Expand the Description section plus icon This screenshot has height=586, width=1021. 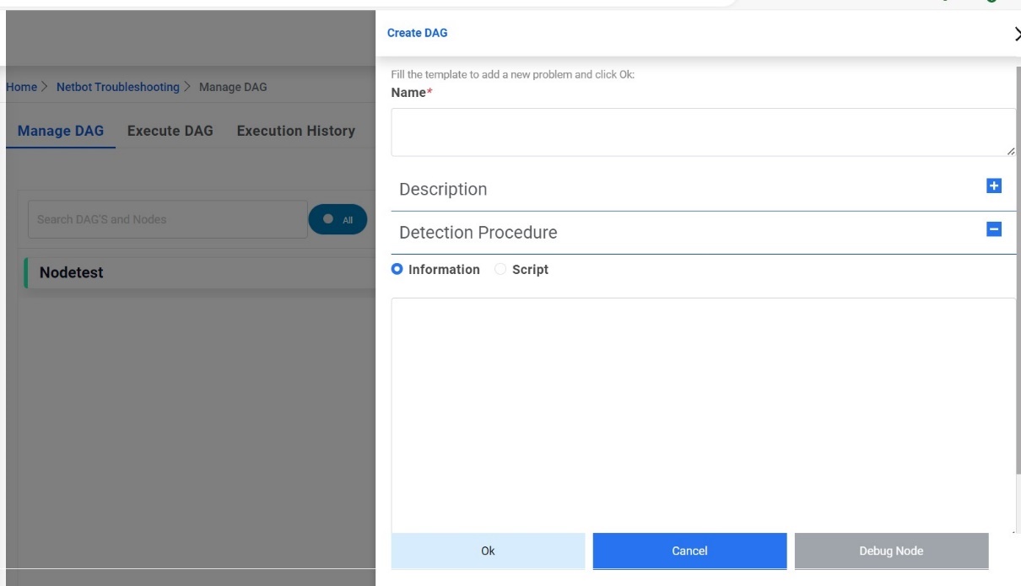994,186
